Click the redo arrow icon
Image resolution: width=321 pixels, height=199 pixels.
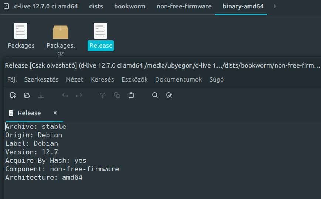point(79,95)
